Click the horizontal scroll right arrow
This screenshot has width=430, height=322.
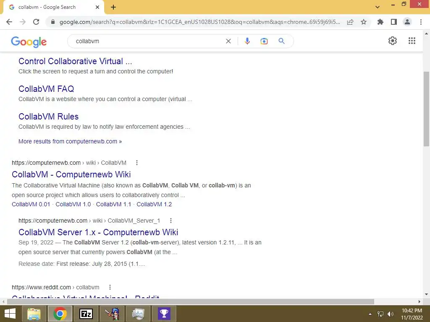click(420, 301)
